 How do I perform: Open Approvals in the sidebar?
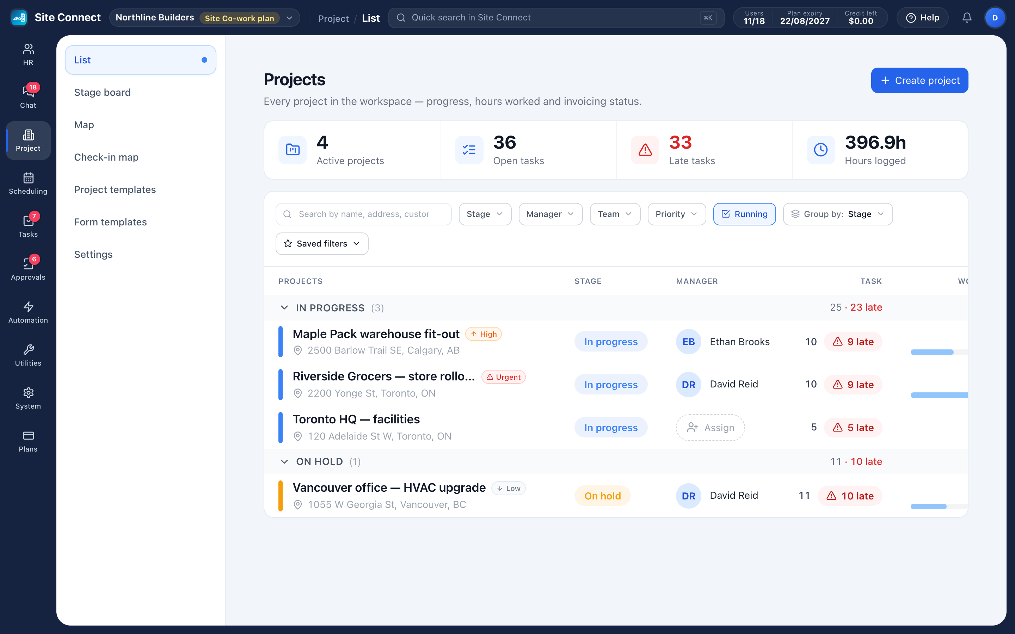pos(28,269)
